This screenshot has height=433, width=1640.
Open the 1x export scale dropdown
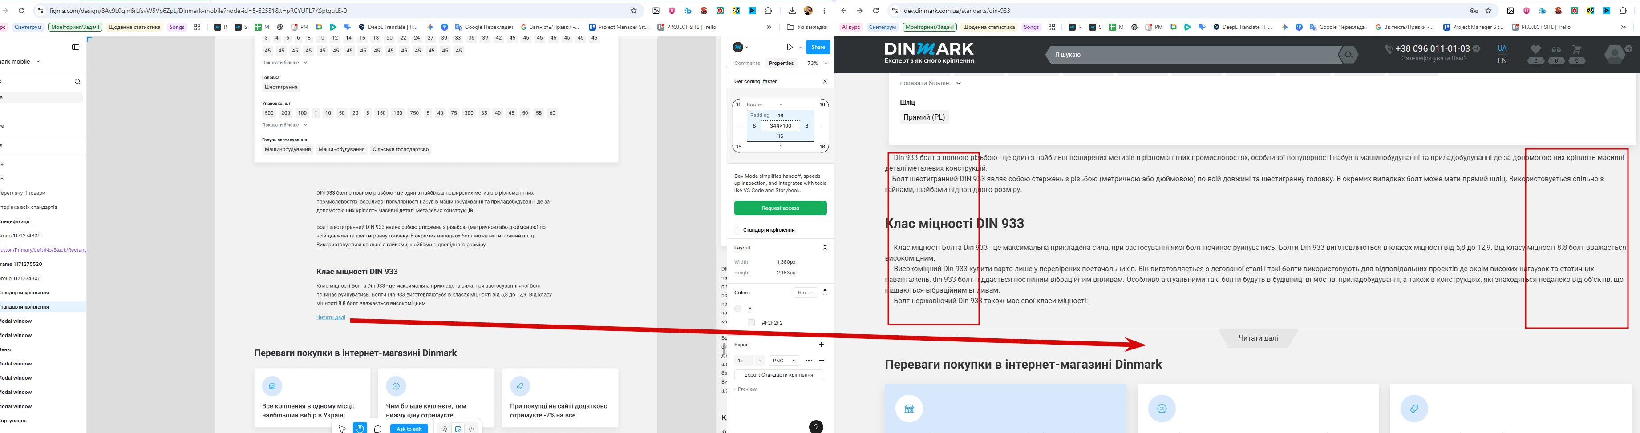749,361
